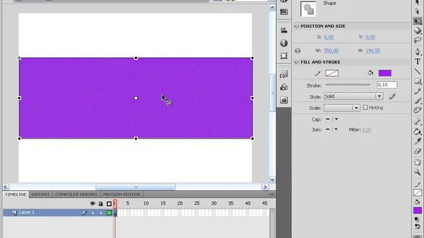Open the Transform panel icon
Viewport: 424px width, 238px height.
[284, 56]
